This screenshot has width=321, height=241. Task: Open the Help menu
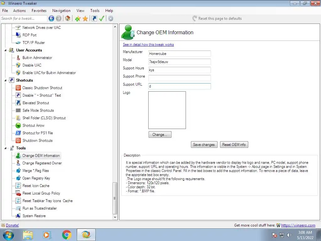click(109, 11)
